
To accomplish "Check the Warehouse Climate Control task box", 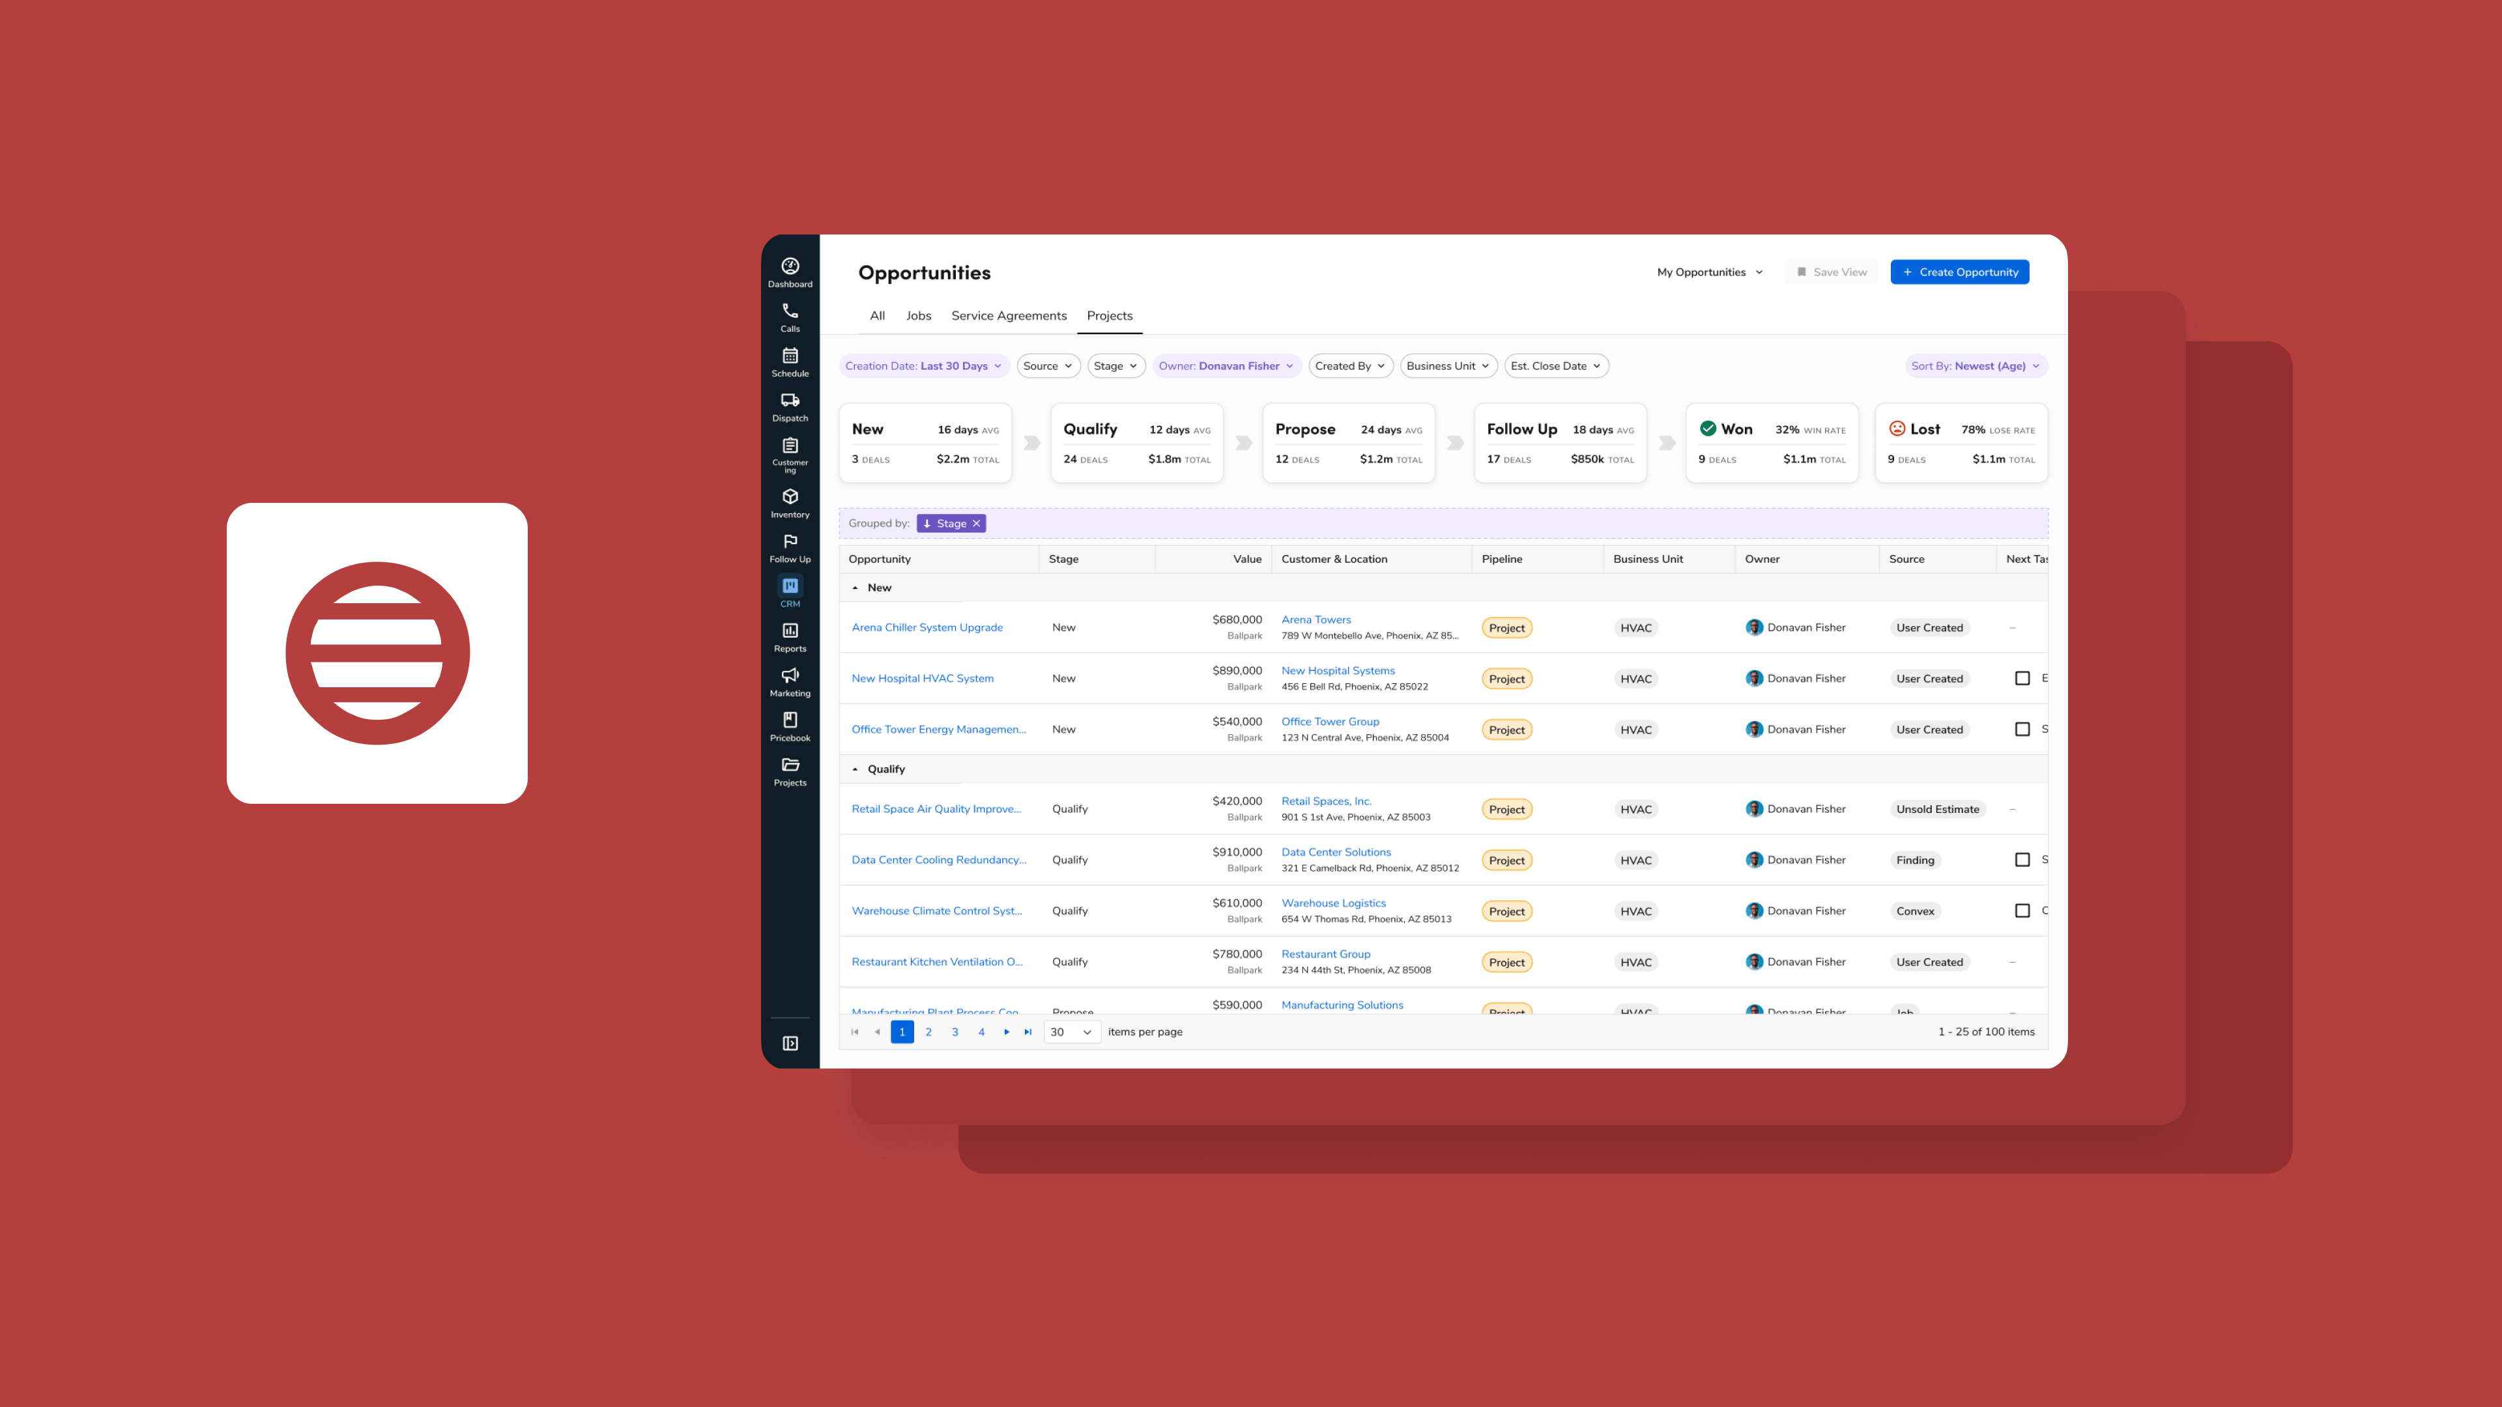I will [2022, 911].
